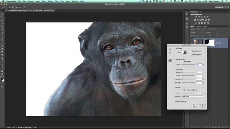The height and width of the screenshot is (129, 230).
Task: Add a Vibrance adjustment
Action: click(208, 17)
